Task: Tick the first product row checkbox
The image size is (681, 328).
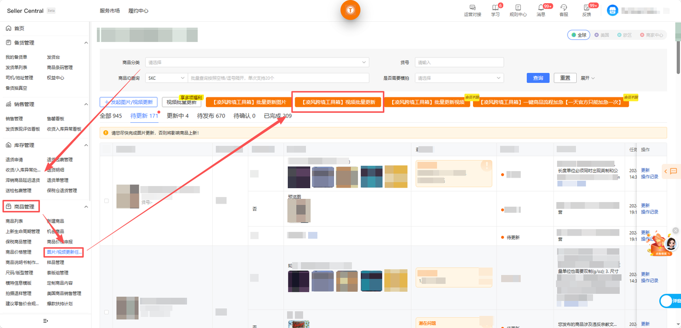Action: tap(107, 201)
